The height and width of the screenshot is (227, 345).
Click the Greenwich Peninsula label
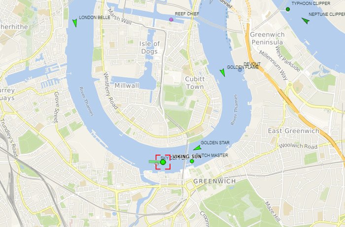pos(267,38)
